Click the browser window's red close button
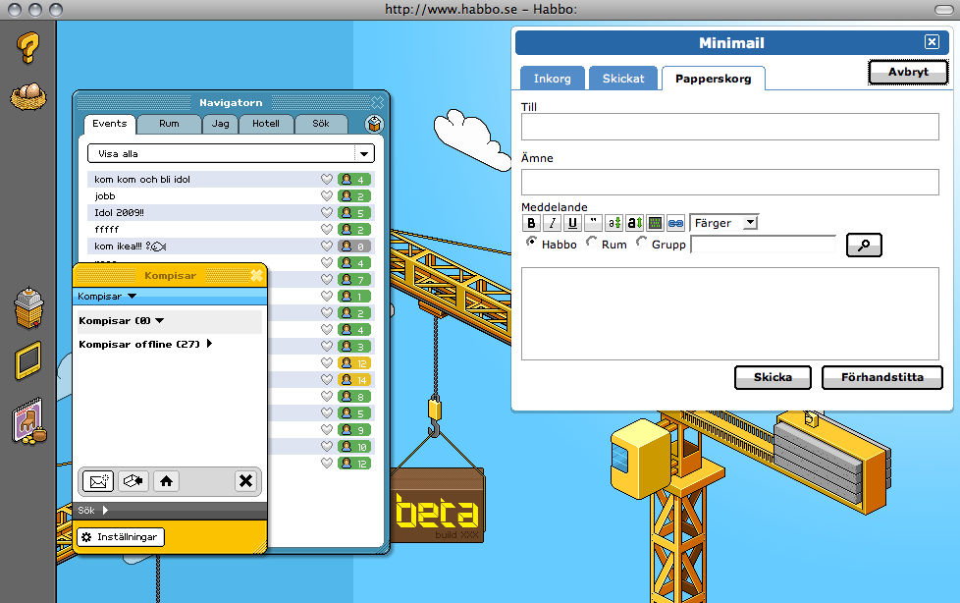Screen dimensions: 960x603 click(15, 9)
